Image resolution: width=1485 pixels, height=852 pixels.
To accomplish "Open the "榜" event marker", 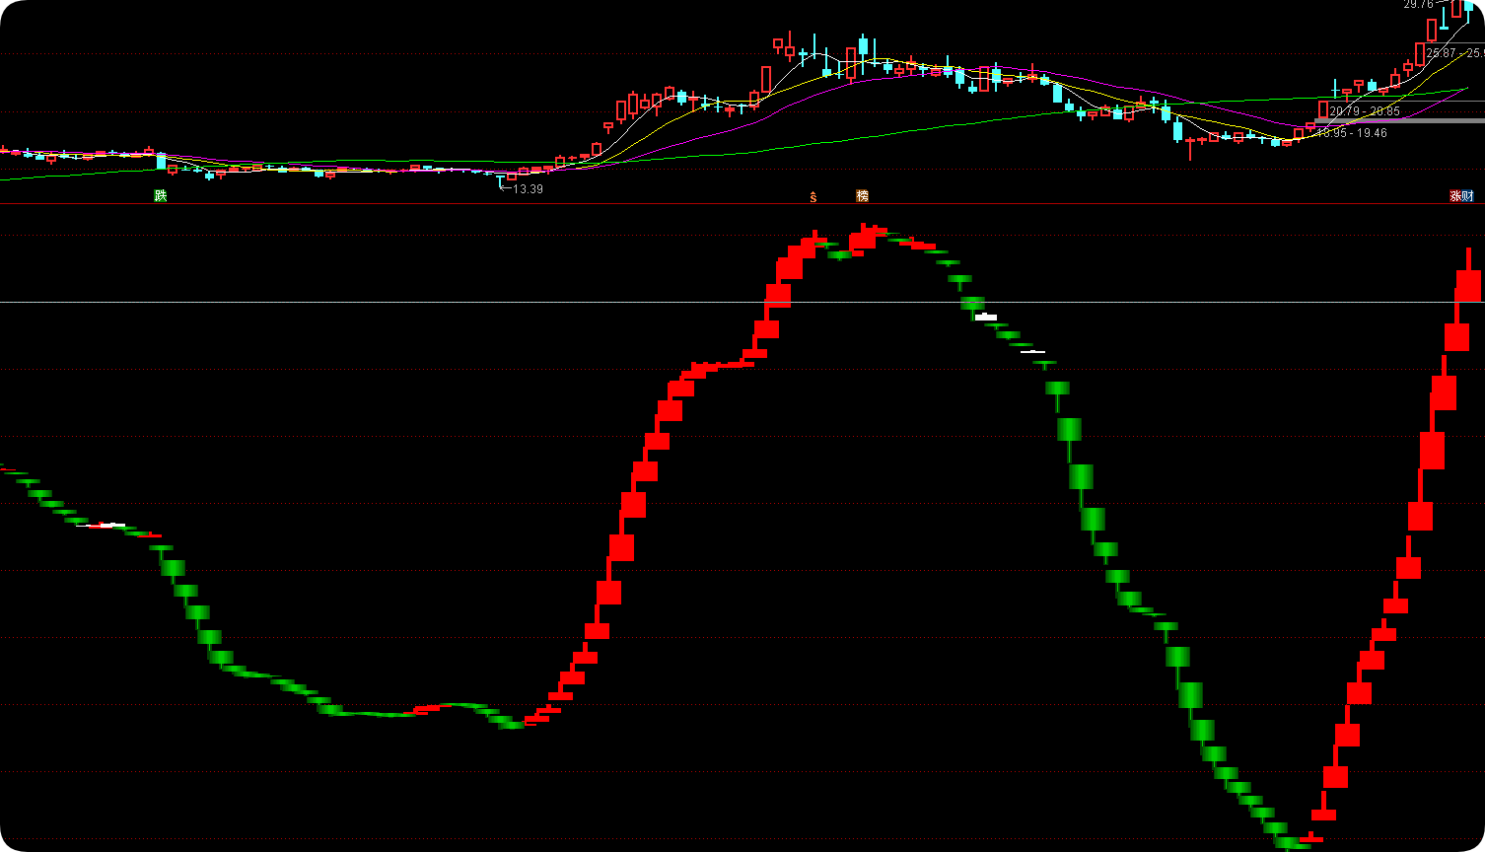I will tap(863, 196).
